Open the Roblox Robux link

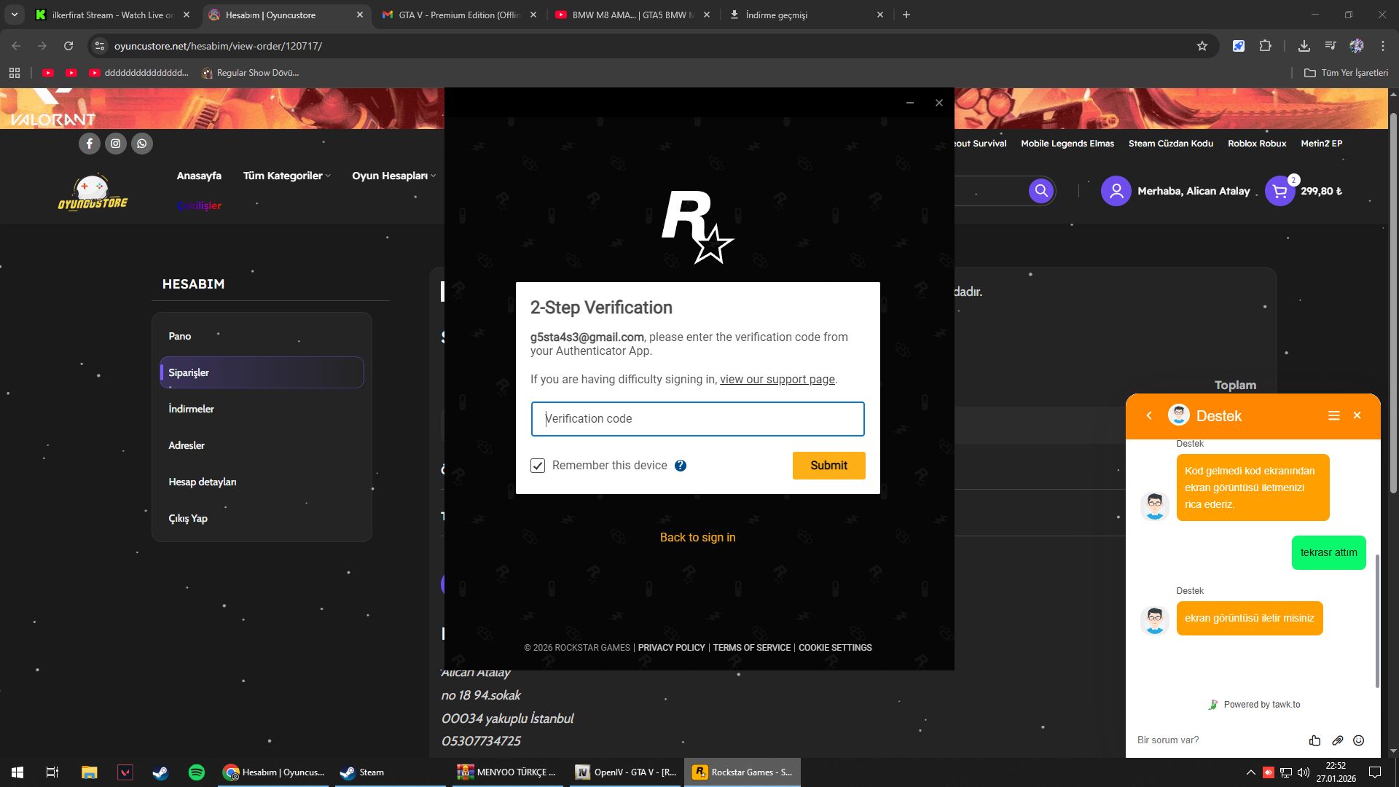tap(1257, 144)
